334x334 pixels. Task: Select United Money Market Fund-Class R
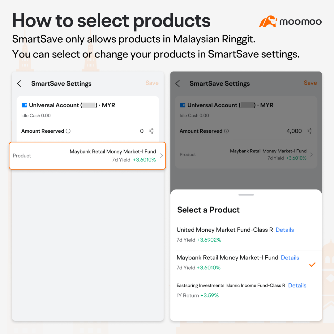[x=225, y=230]
